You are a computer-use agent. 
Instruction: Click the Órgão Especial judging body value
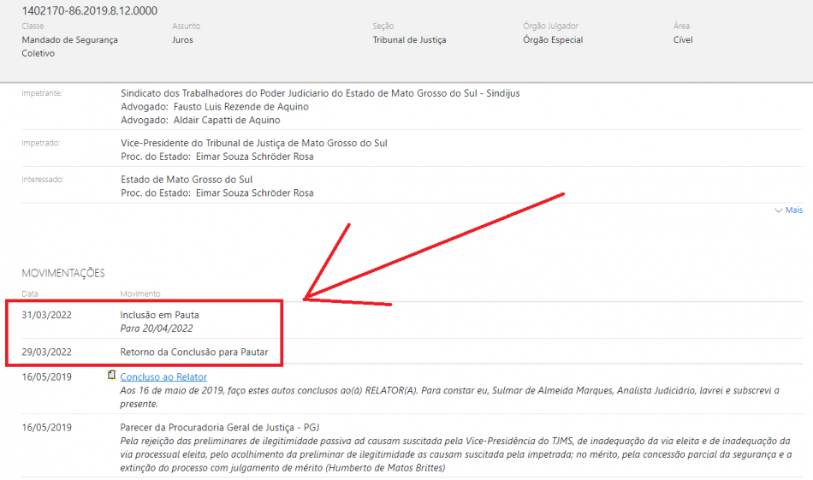coord(553,40)
